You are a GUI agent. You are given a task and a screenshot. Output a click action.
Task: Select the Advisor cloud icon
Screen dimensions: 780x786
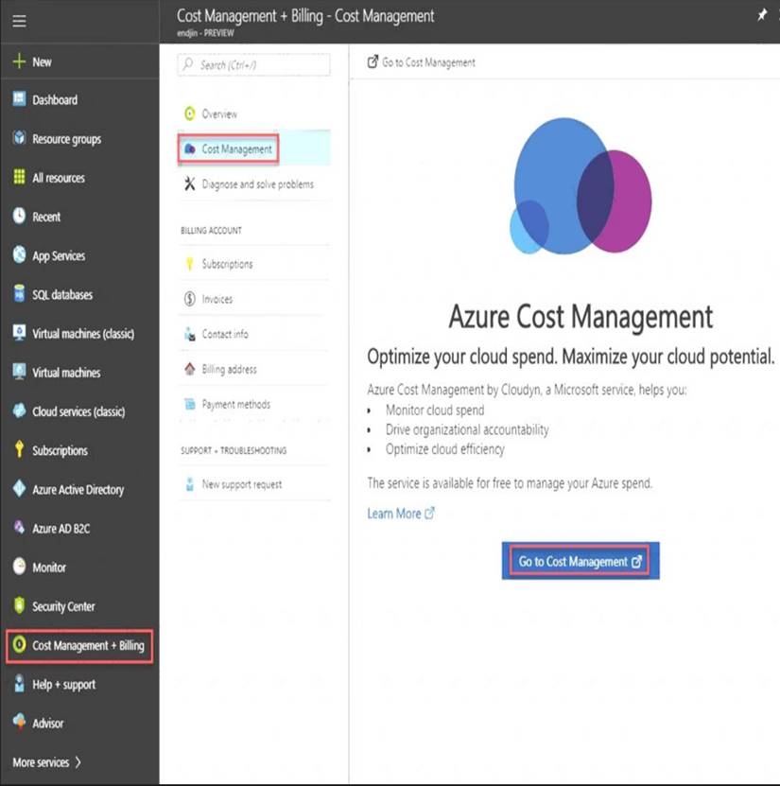pos(19,722)
